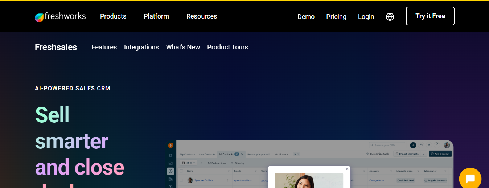This screenshot has height=188, width=489.
Task: Click the Try it Free button
Action: [430, 16]
